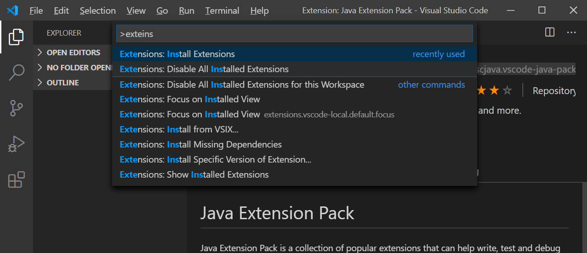Choose Disable All Installed Extensions command
587x253 pixels.
click(294, 69)
